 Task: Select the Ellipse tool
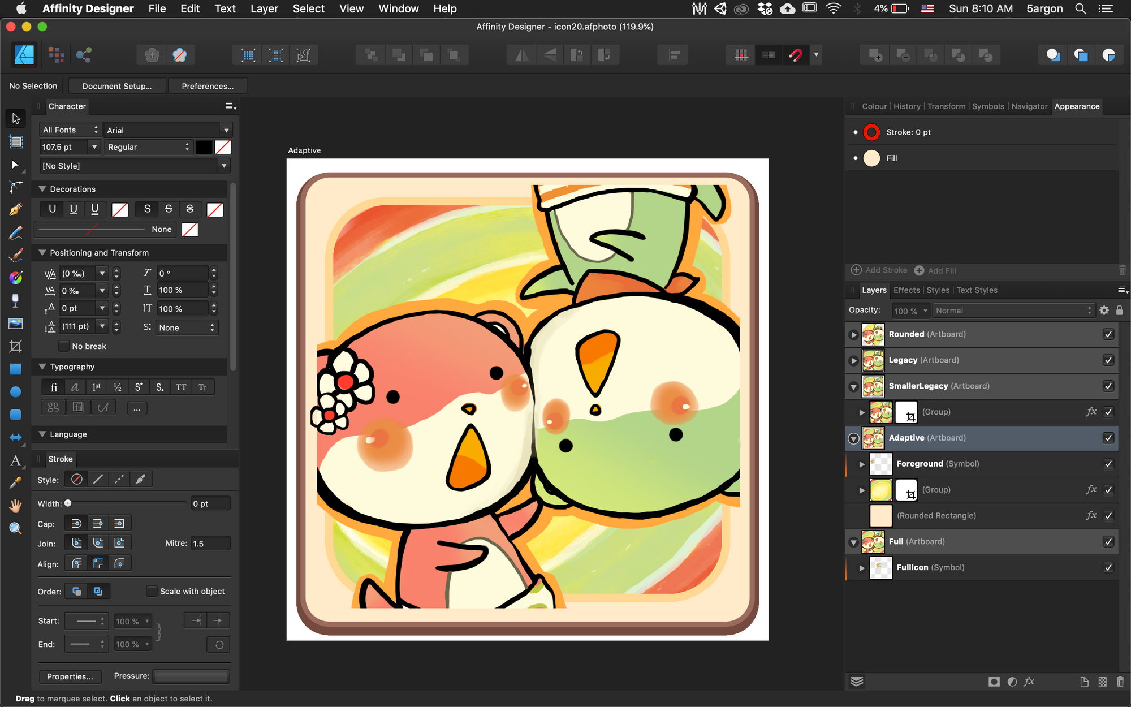(15, 392)
